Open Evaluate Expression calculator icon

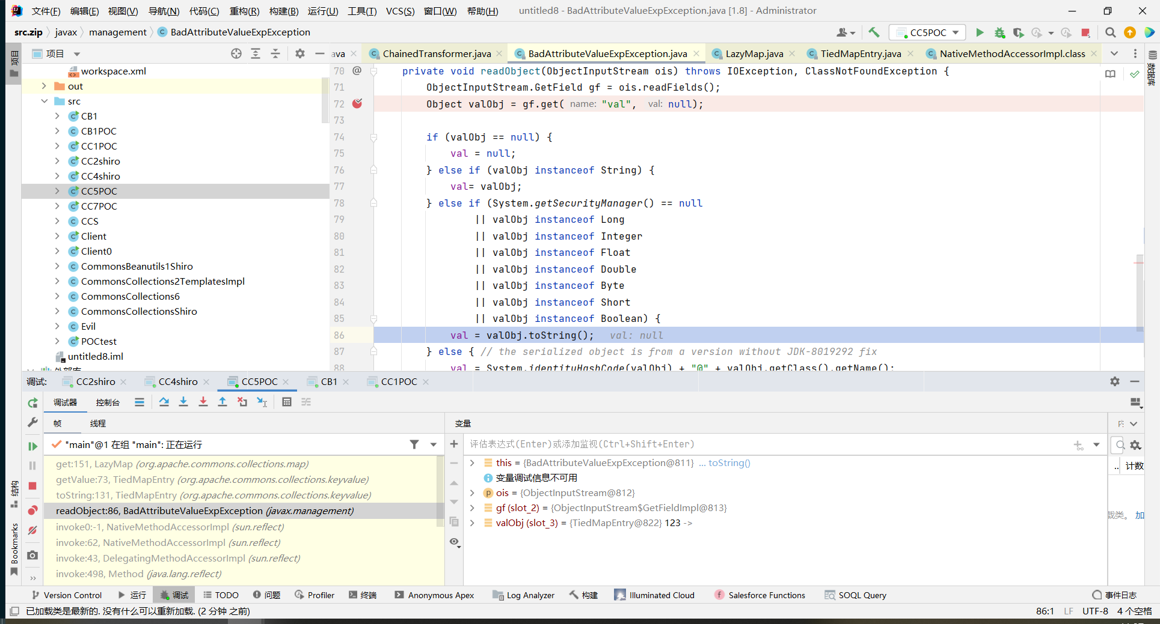287,402
